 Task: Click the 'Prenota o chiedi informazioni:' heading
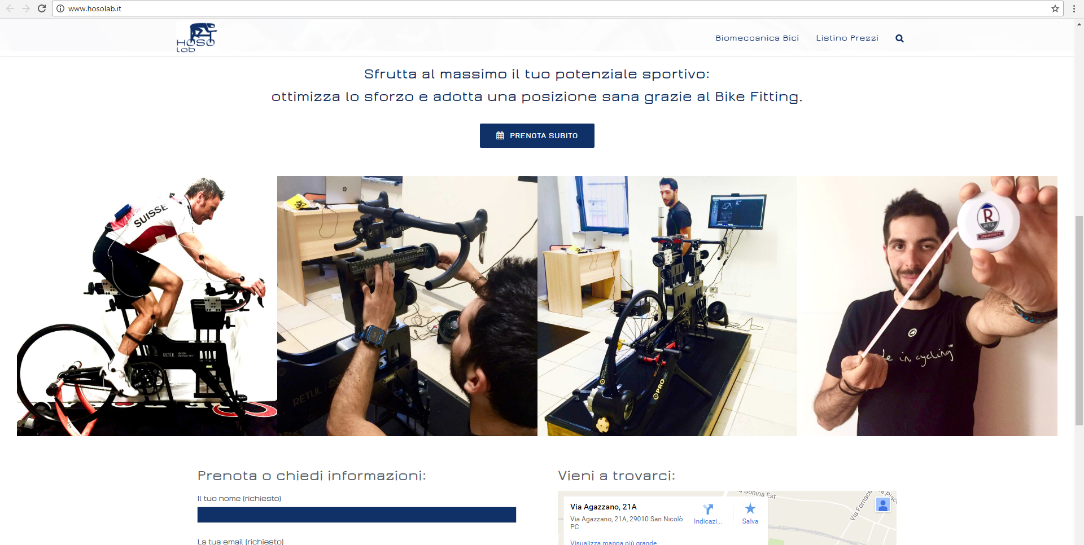pos(312,476)
